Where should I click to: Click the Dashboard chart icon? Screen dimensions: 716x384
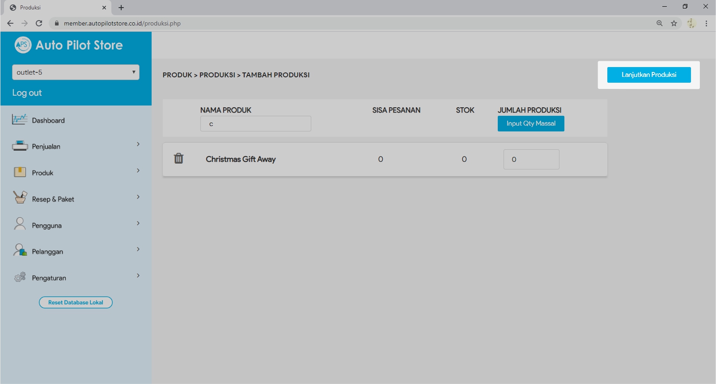click(x=20, y=120)
